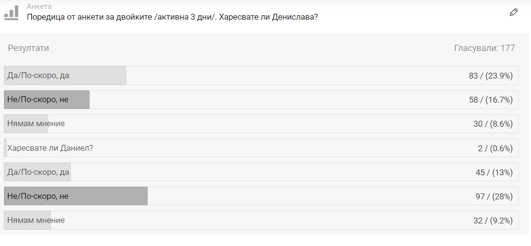Click the poll bar chart icon
Image resolution: width=531 pixels, height=246 pixels.
pyautogui.click(x=11, y=13)
